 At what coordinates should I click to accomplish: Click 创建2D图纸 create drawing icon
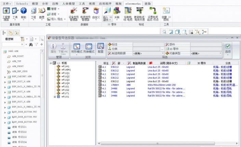click(x=166, y=11)
